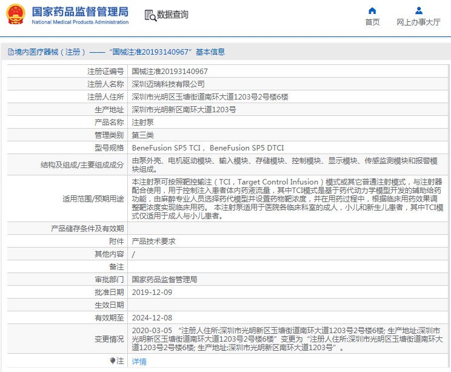
Task: Click the 结构及组成 description text
Action: coord(285,164)
